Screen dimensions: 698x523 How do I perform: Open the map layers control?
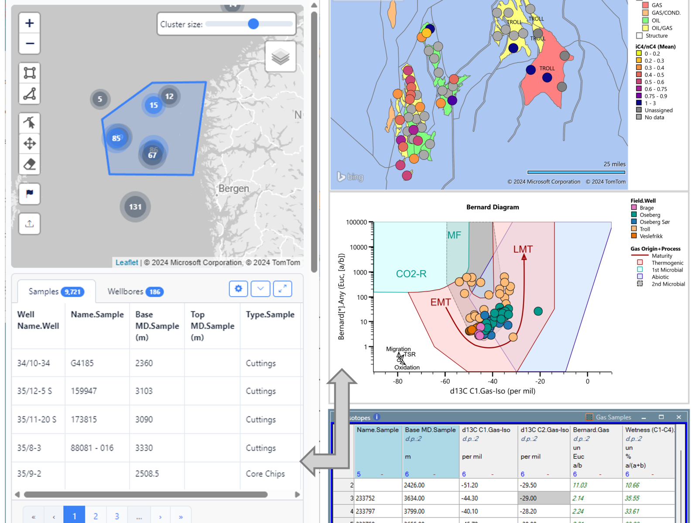click(x=280, y=57)
